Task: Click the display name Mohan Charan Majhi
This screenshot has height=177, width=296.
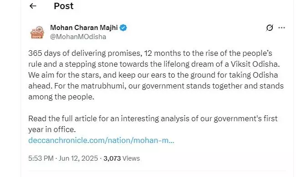Action: click(84, 28)
